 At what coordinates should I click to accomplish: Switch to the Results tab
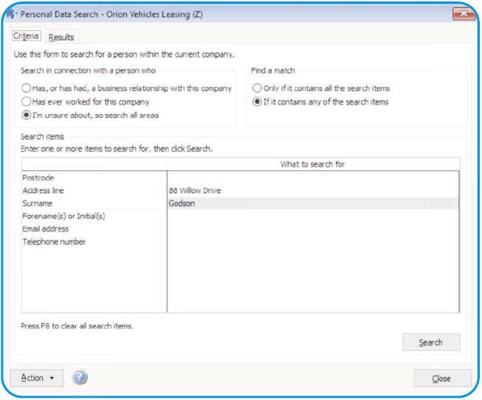point(61,38)
